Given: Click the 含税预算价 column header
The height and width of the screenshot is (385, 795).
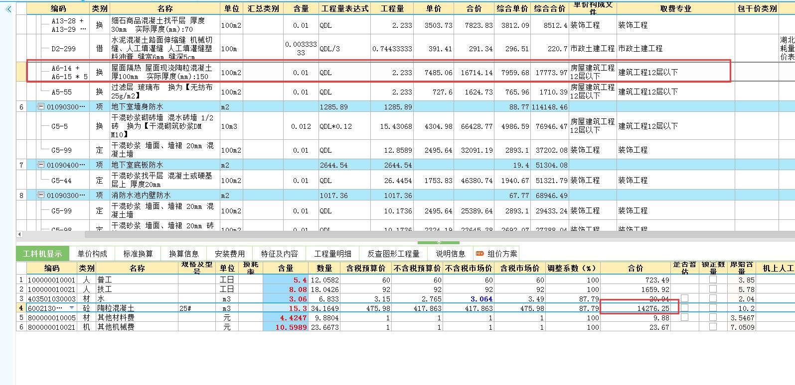Looking at the screenshot, I should click(366, 268).
